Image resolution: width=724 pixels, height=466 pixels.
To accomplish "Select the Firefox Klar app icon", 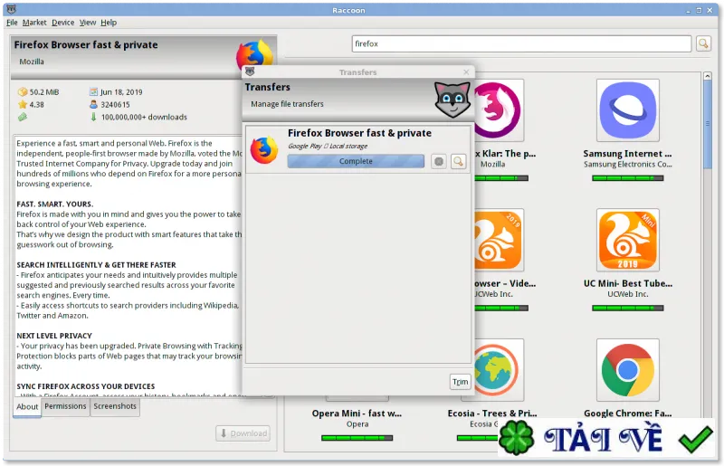I will [x=498, y=110].
